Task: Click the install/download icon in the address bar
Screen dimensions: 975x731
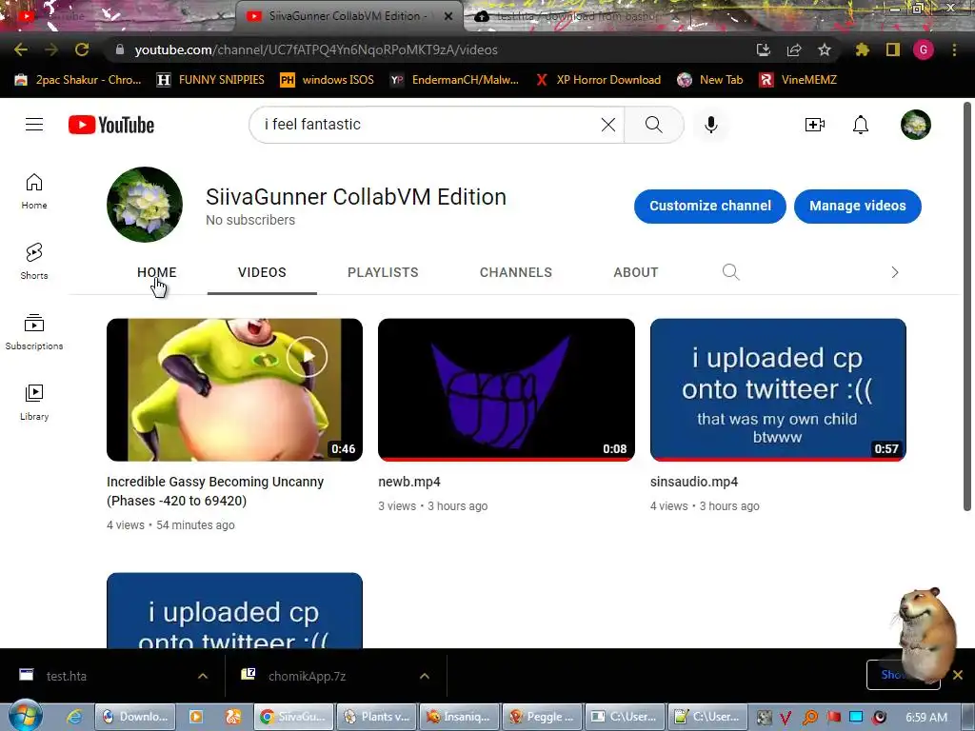Action: pos(764,49)
